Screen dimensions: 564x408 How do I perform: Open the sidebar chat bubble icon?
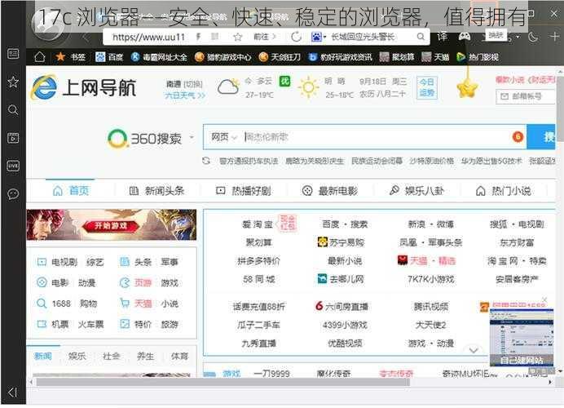click(13, 194)
